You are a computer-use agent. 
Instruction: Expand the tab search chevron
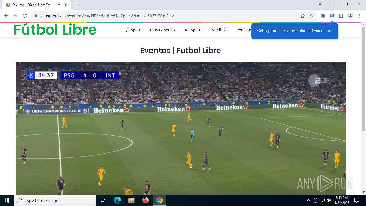pyautogui.click(x=320, y=4)
